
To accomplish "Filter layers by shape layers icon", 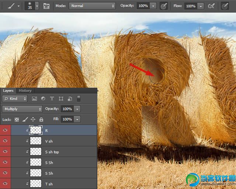I will click(61, 99).
